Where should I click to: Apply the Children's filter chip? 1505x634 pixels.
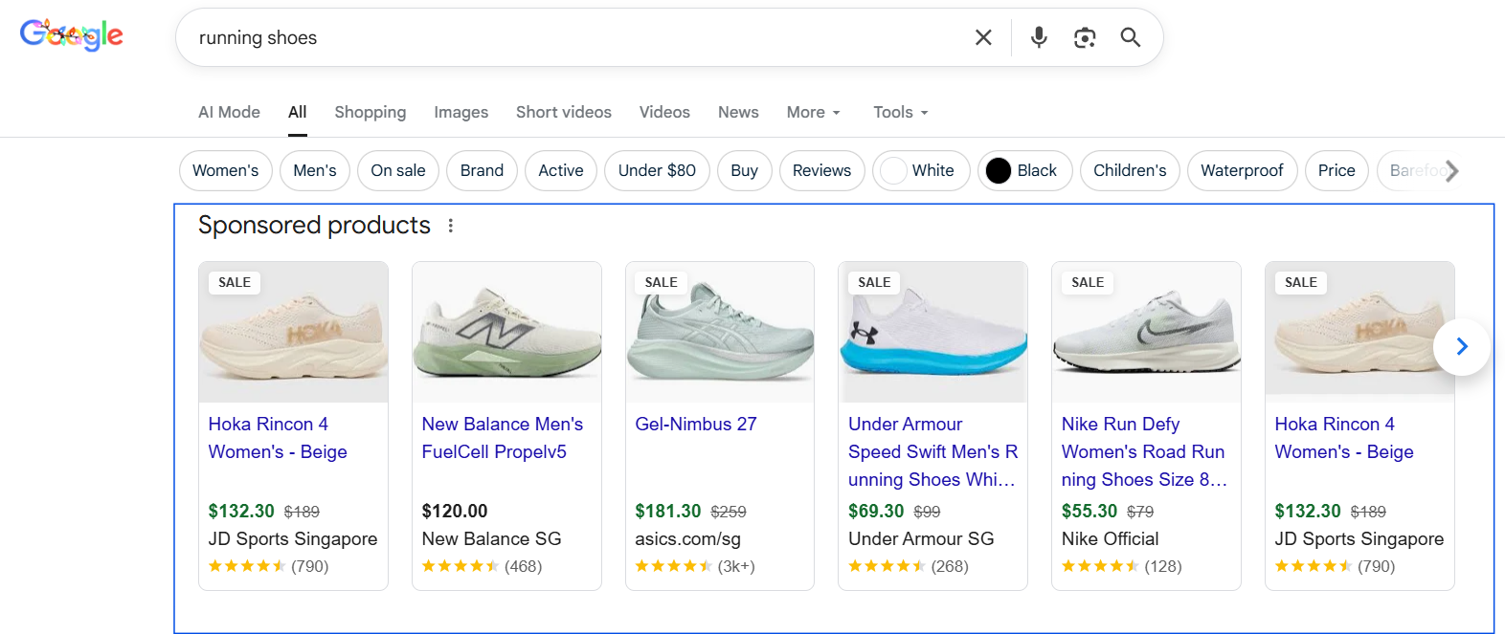click(x=1130, y=170)
